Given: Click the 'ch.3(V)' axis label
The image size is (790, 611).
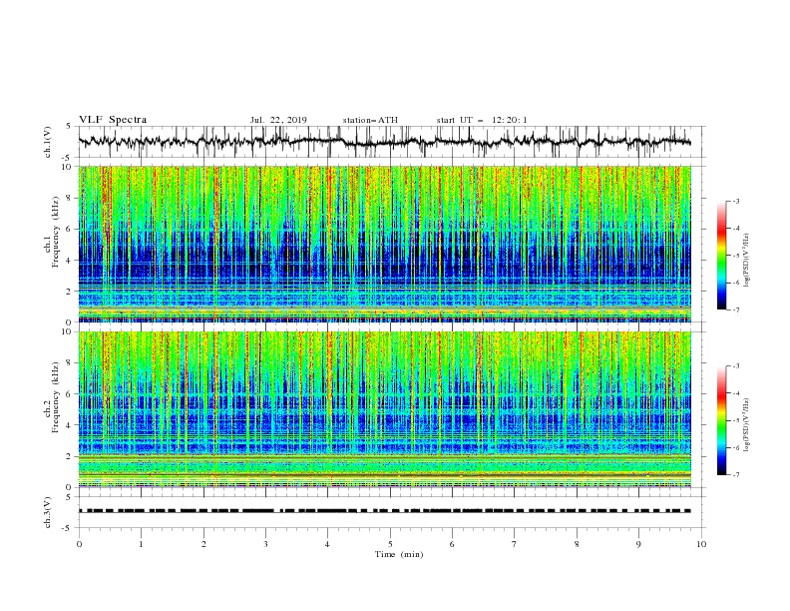Looking at the screenshot, I should coord(48,512).
